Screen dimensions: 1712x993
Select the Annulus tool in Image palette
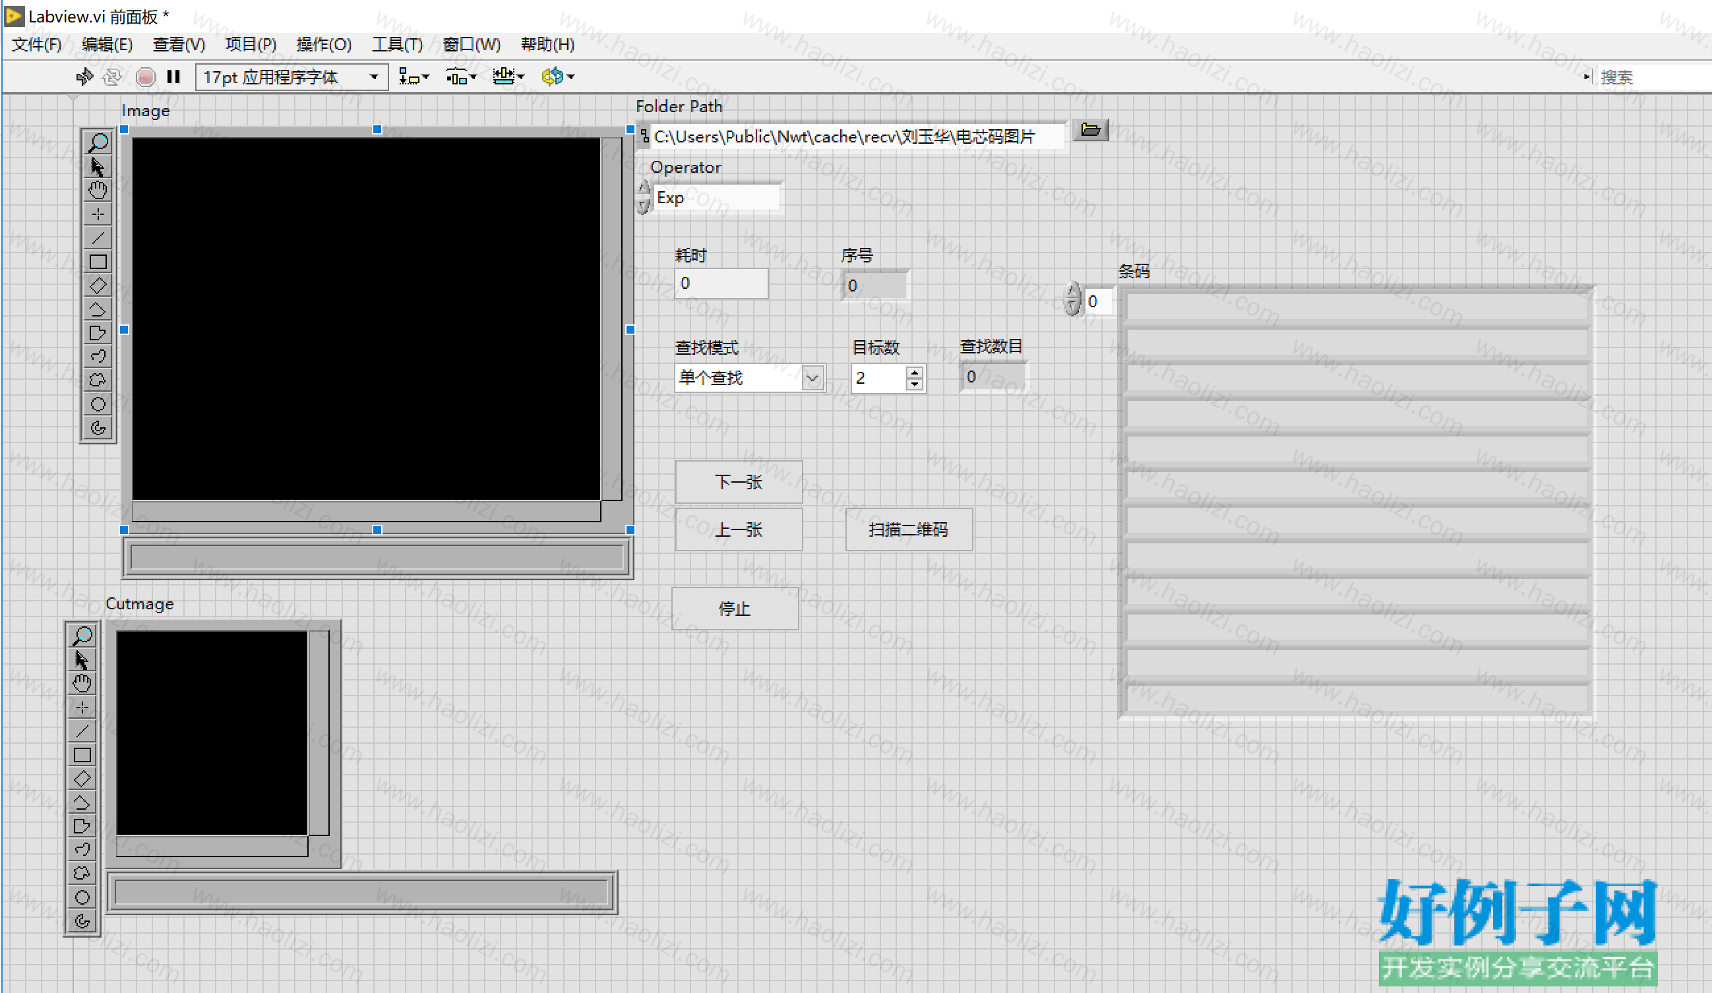pos(98,428)
